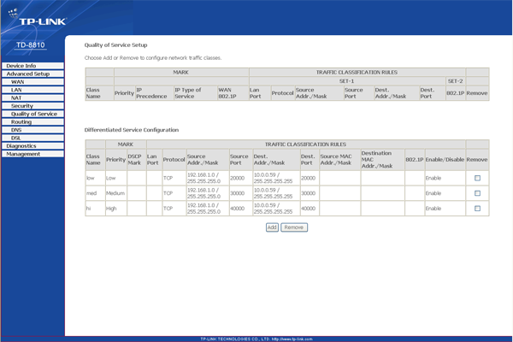Click the 'Medium' priority cell
This screenshot has height=342, width=513.
coord(115,193)
